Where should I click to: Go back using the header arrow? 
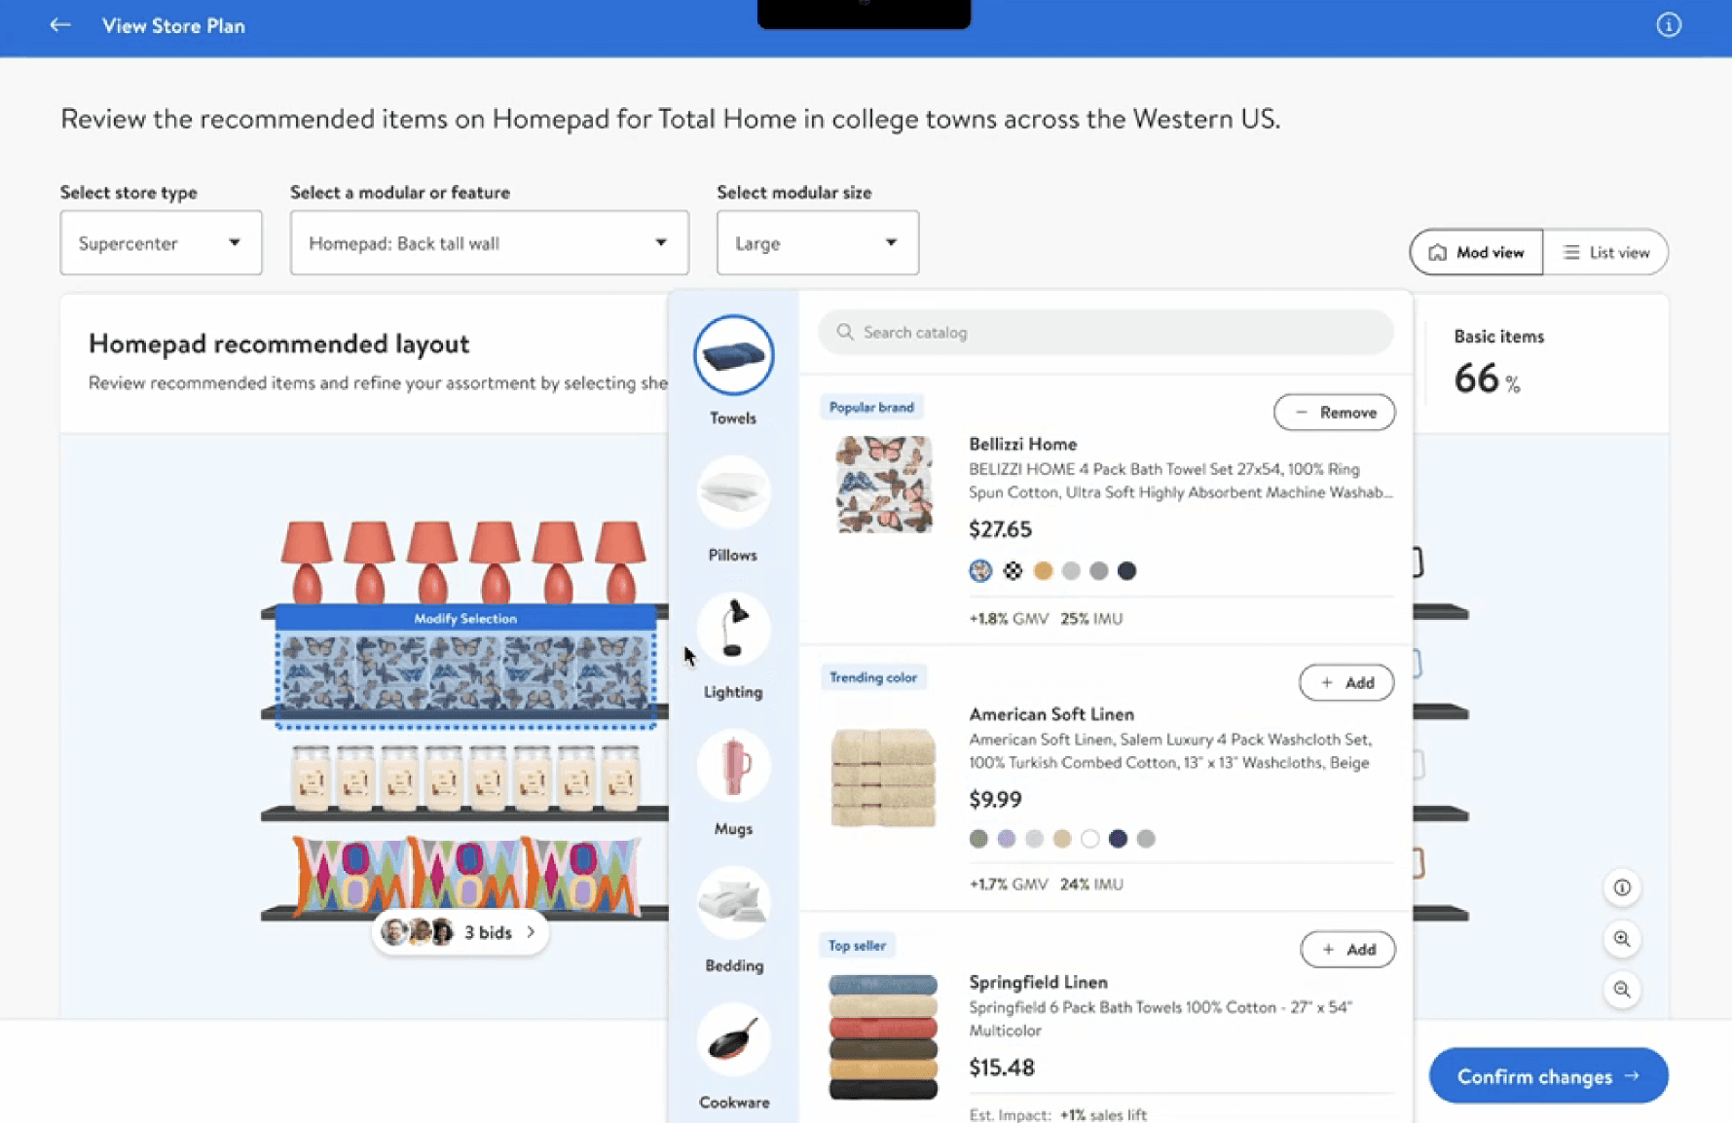coord(60,25)
